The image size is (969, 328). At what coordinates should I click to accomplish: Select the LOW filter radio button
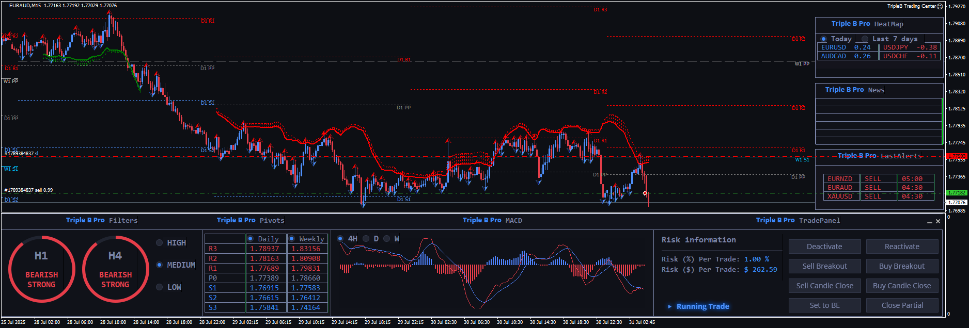[160, 287]
